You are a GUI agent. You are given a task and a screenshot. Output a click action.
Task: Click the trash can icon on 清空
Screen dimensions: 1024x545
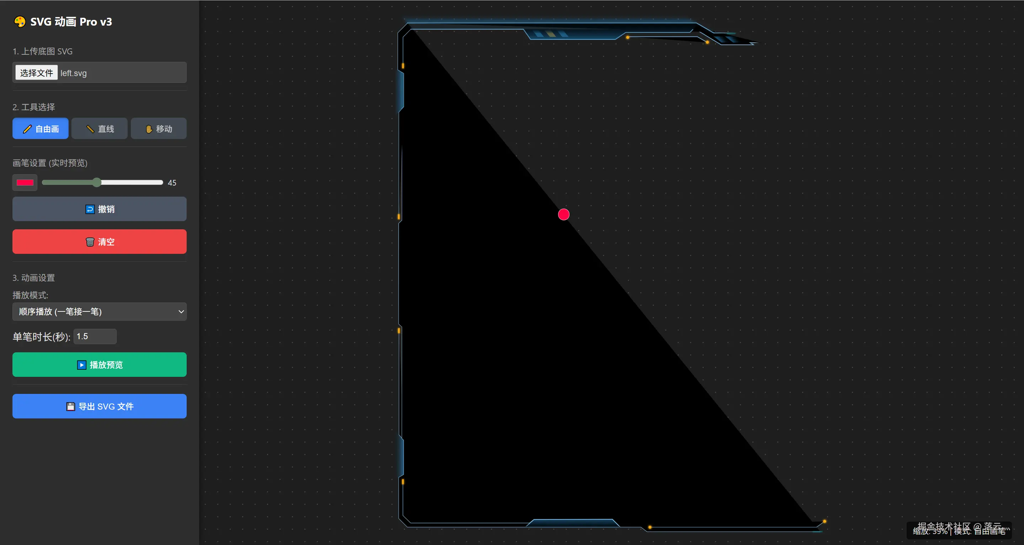point(90,242)
